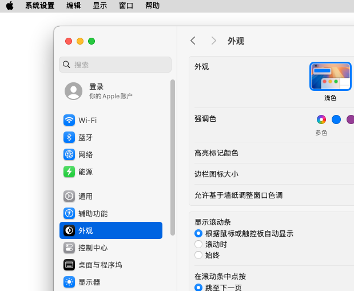Select 始终 scroll bar radio option
The image size is (354, 291).
click(198, 255)
